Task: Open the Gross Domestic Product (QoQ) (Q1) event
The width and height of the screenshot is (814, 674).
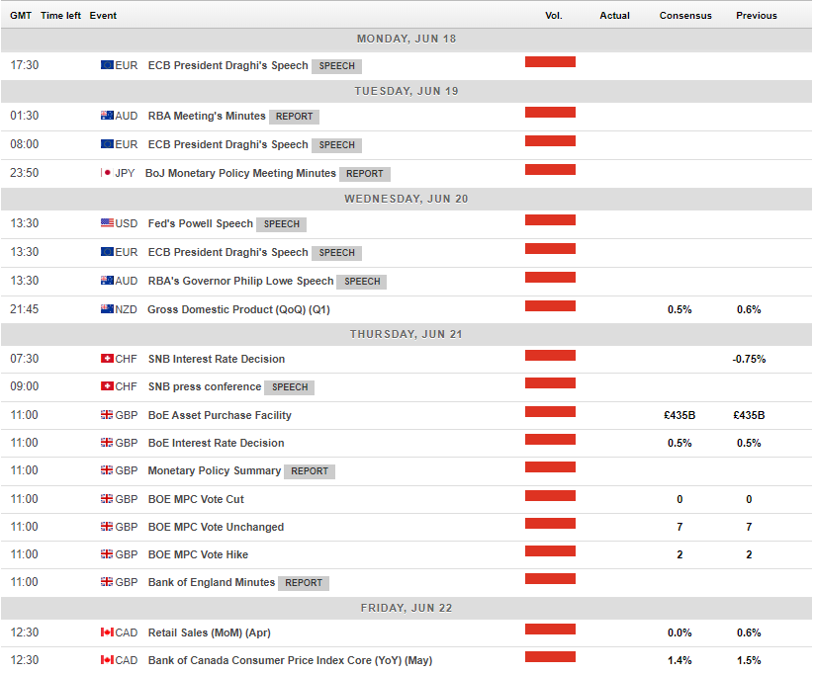Action: click(238, 309)
